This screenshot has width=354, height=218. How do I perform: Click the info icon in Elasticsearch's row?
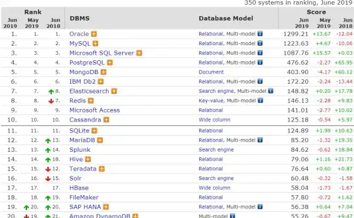pos(271,91)
